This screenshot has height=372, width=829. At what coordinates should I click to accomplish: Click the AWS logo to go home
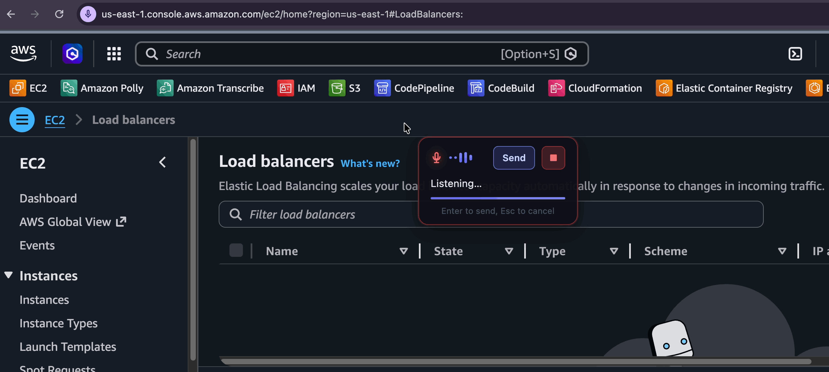click(x=23, y=53)
